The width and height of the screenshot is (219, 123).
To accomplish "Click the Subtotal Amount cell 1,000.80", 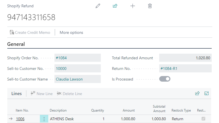I will pyautogui.click(x=159, y=119).
